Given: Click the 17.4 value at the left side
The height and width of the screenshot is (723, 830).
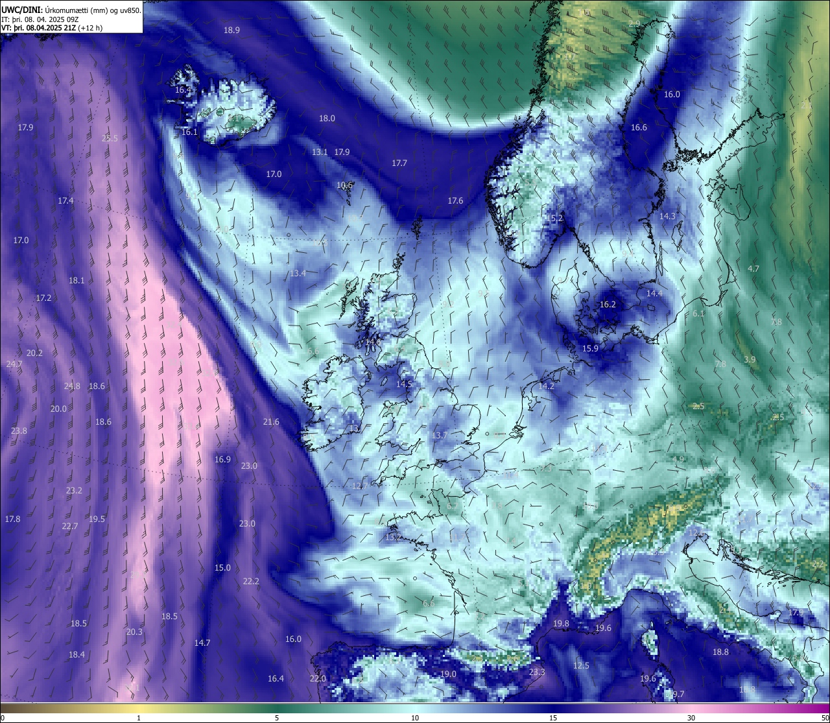Looking at the screenshot, I should tap(65, 201).
